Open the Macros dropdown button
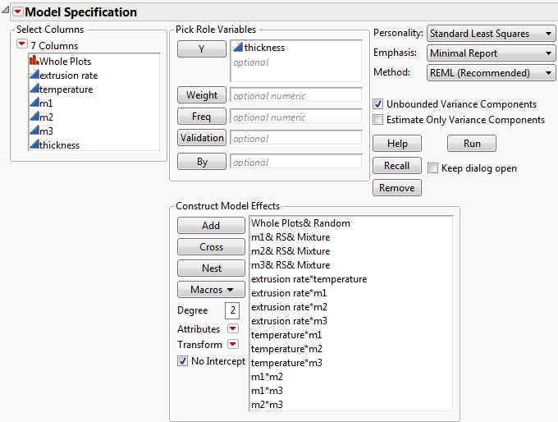The width and height of the screenshot is (558, 422). [x=211, y=290]
